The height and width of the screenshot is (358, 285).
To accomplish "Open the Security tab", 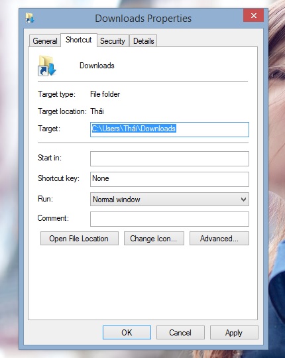I will 113,41.
